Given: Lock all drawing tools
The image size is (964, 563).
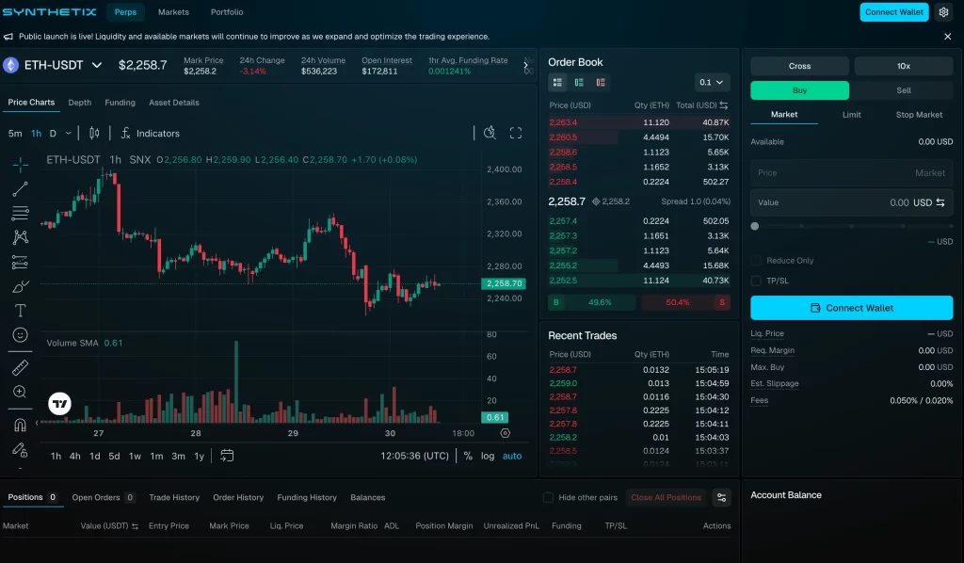Looking at the screenshot, I should (x=21, y=450).
